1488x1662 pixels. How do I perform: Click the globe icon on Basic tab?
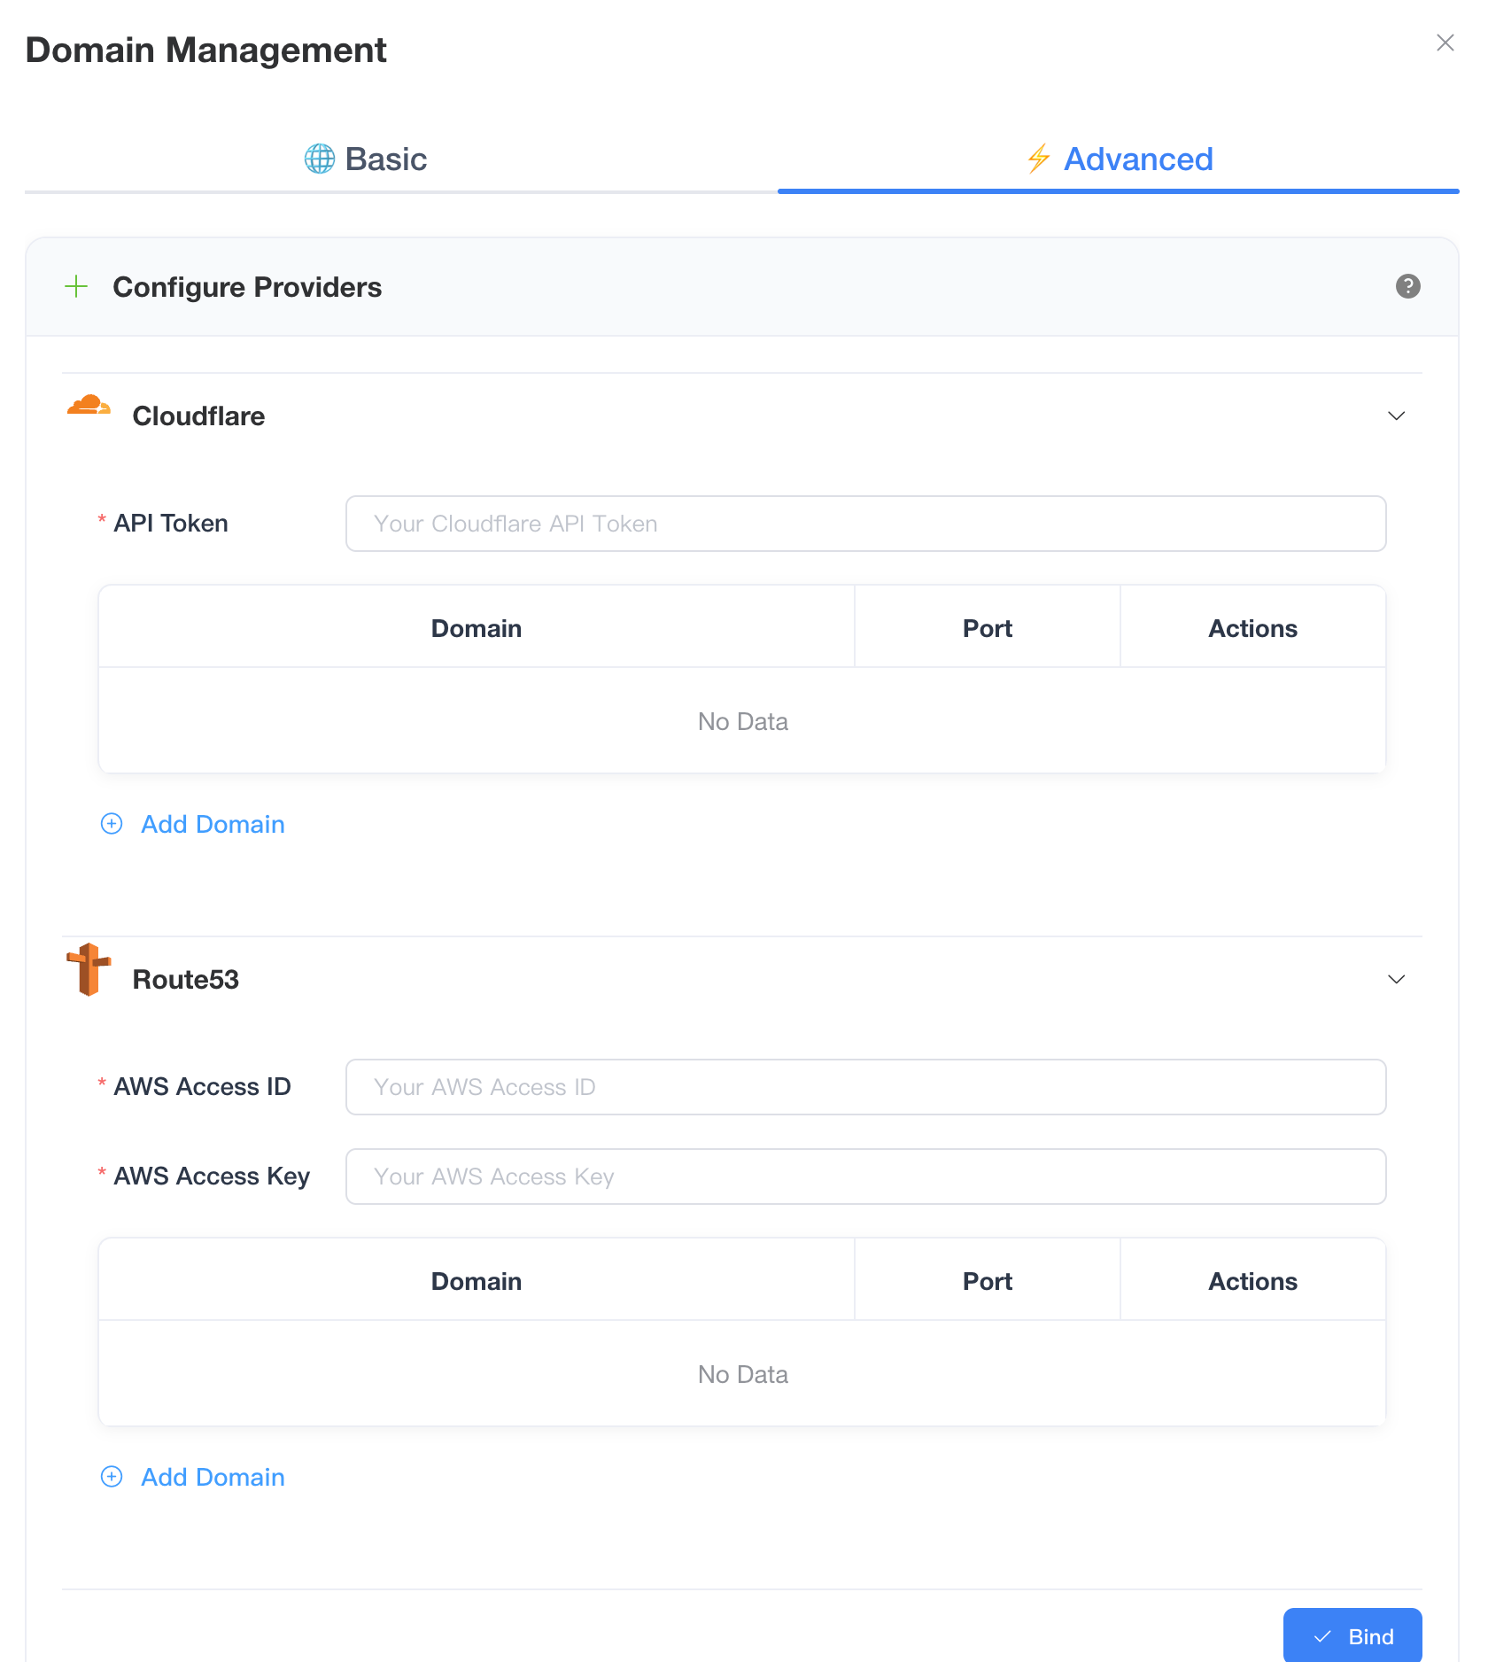[320, 159]
